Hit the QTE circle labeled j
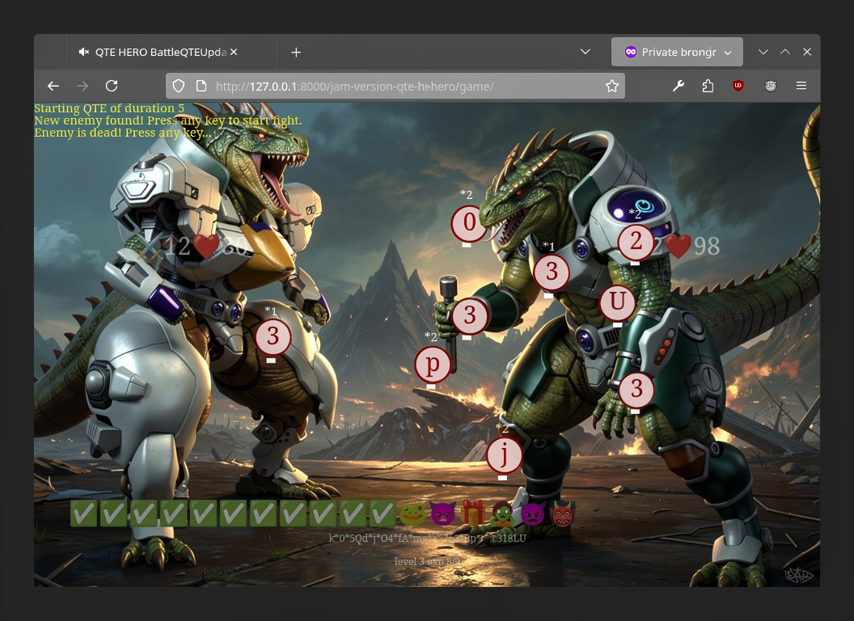Screen dimensions: 854x621 (x=504, y=455)
